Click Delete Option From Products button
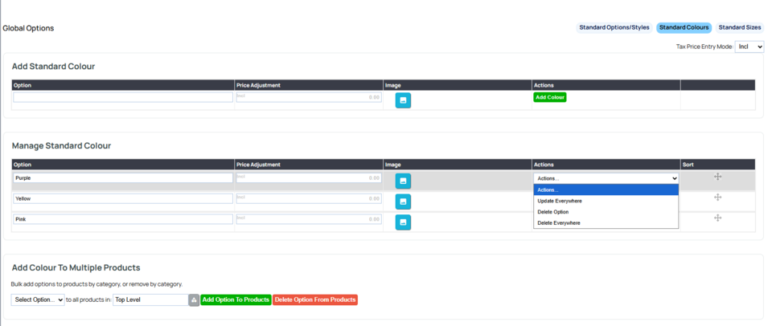Screen dimensions: 772x326 [315, 300]
